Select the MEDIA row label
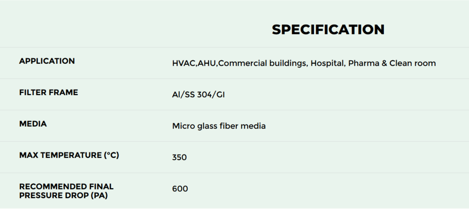469x209 pixels. coord(33,124)
